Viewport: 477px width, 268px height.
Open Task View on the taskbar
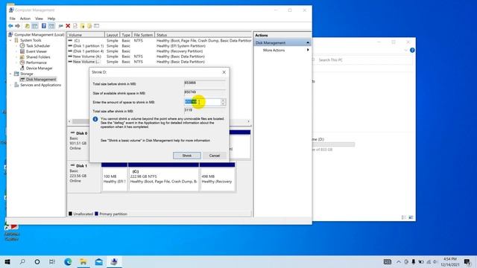pos(52,261)
